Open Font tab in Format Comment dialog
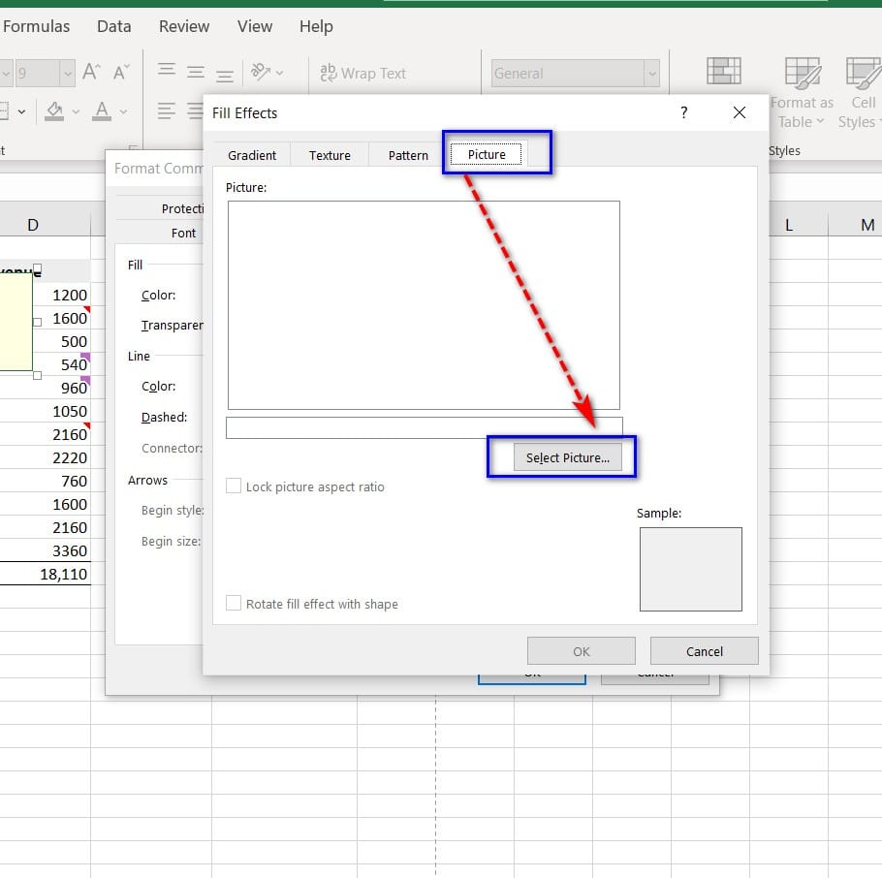 point(183,233)
